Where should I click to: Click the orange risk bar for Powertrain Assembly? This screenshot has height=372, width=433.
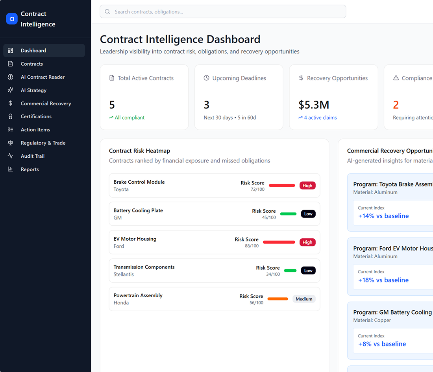[x=278, y=299]
